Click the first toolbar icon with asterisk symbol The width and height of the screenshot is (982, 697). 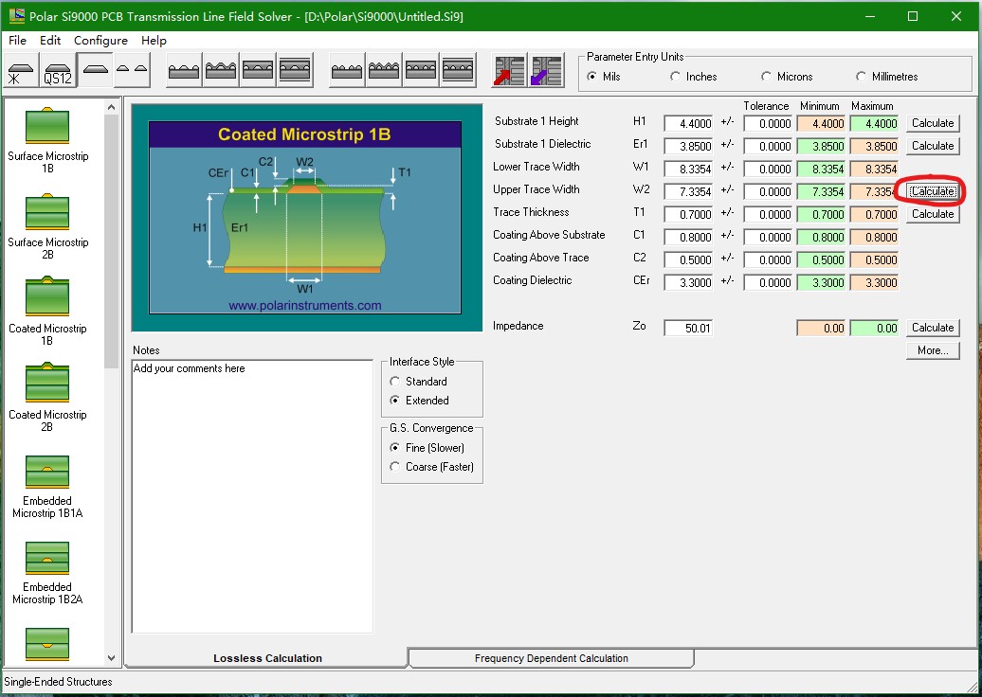21,70
